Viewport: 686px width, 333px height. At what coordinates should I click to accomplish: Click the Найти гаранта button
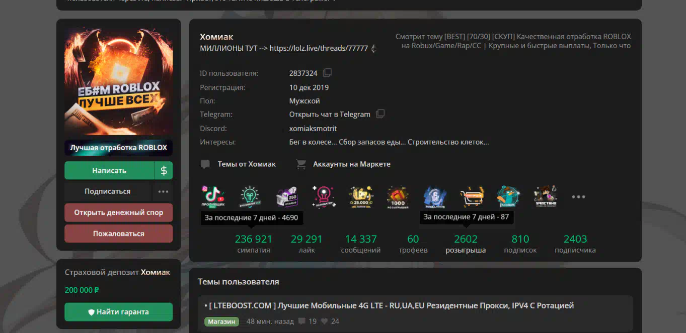pos(119,312)
